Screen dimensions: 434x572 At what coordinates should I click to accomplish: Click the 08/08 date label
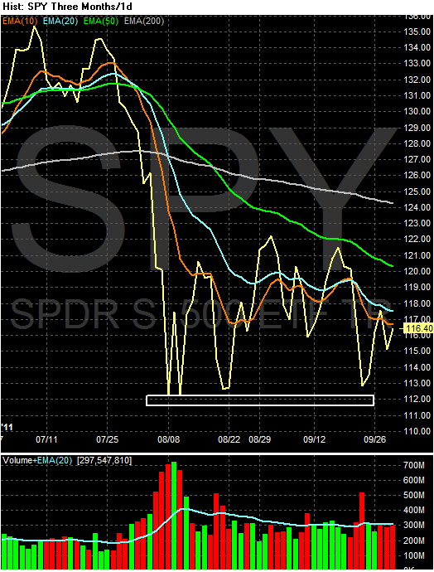coord(168,439)
